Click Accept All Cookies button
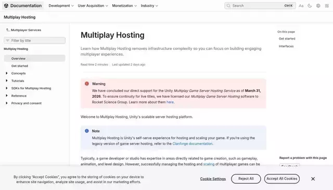This screenshot has width=333, height=190. [x=282, y=179]
